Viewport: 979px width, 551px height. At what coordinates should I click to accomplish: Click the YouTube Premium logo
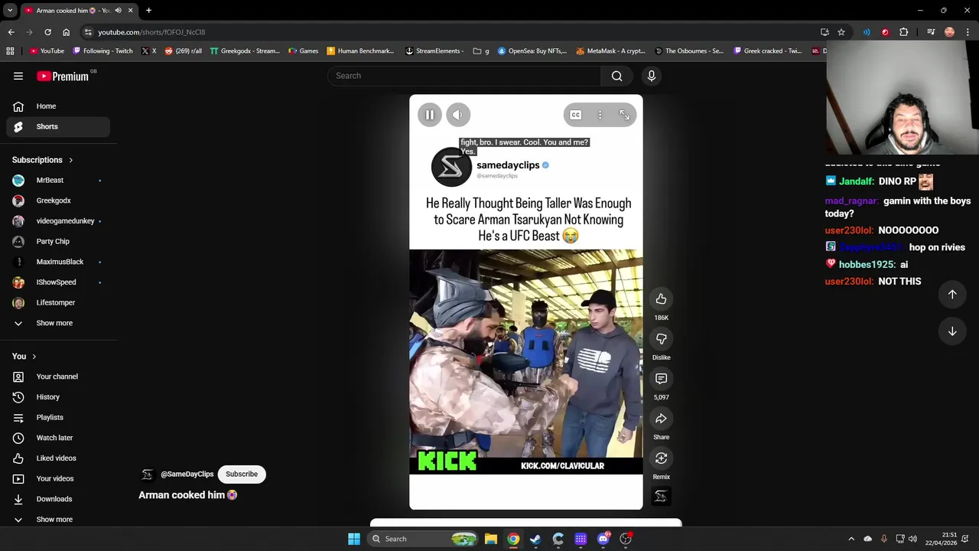[x=63, y=76]
